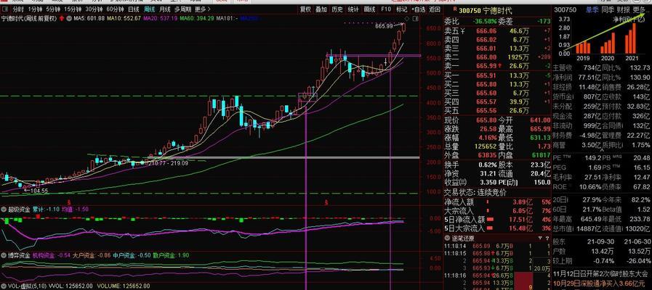Open F10 company information
Screen dimensions: 652x290
click(386, 9)
